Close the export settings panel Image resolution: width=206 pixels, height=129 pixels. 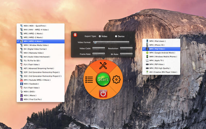75,35
